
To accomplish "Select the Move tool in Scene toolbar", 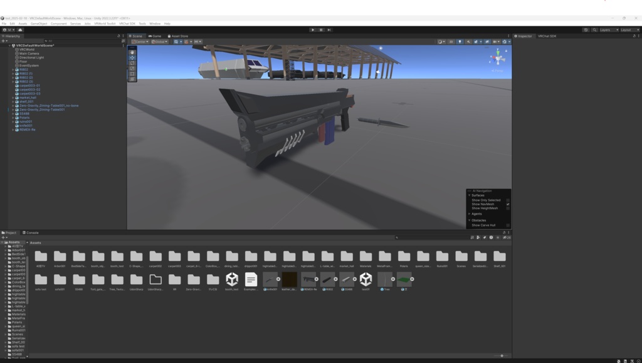I will pyautogui.click(x=132, y=58).
